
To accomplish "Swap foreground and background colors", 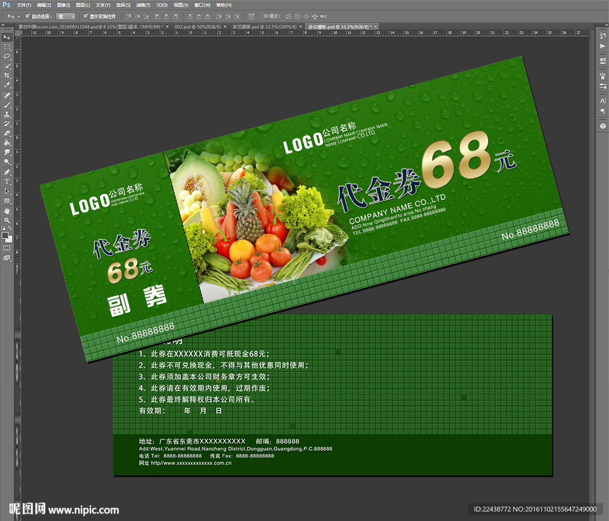I will [x=10, y=228].
